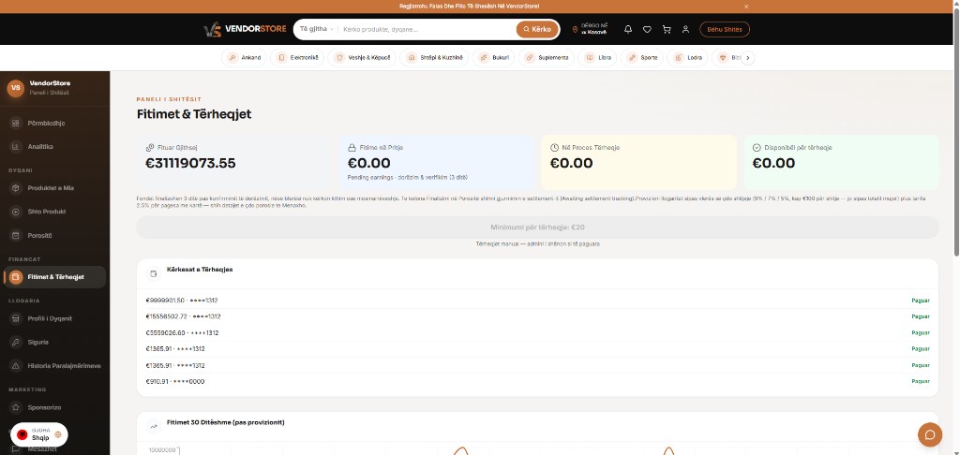Click the Bëhu Shitës button

click(x=725, y=29)
